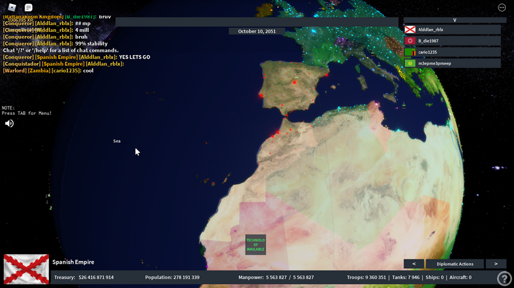Click the 'YES LETS GO' chat message
Viewport: 514px width, 288px height.
[x=134, y=57]
